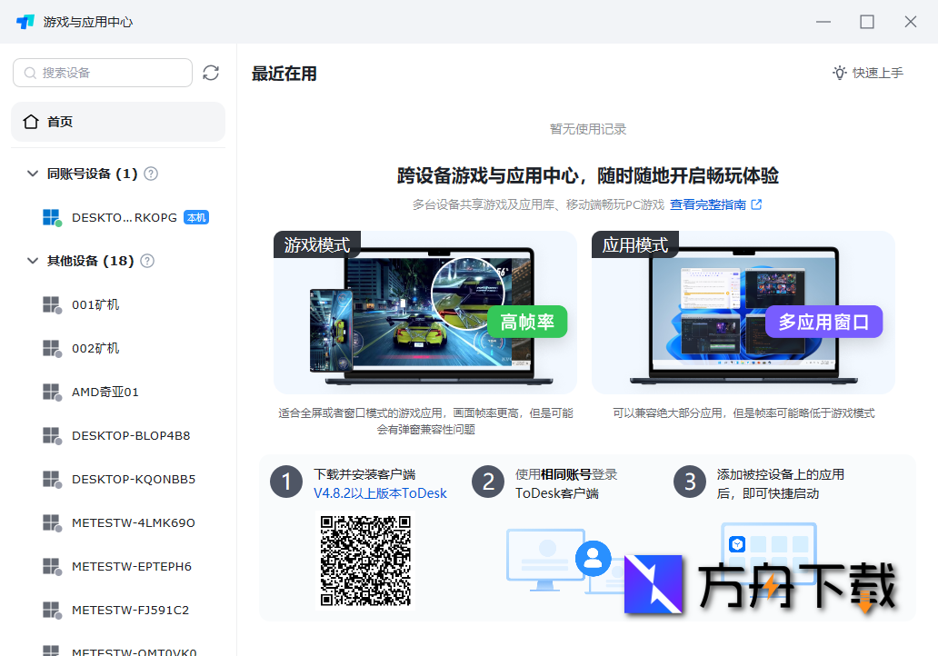The image size is (938, 656).
Task: Select 首页 in the sidebar
Action: click(61, 121)
